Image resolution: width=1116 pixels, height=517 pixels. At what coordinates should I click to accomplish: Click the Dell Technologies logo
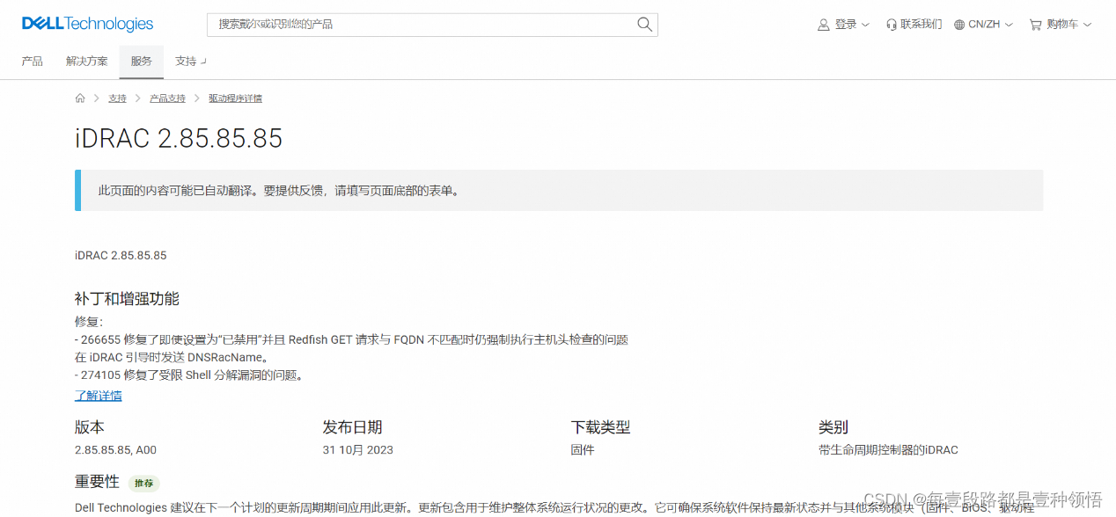[x=87, y=25]
